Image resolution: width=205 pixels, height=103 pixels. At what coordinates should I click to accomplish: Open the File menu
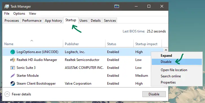(7, 14)
